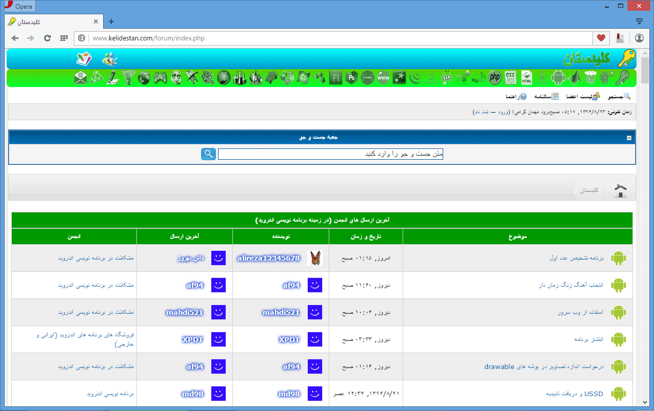654x411 pixels.
Task: Open the email envelope icon in the green bar
Action: point(81,77)
